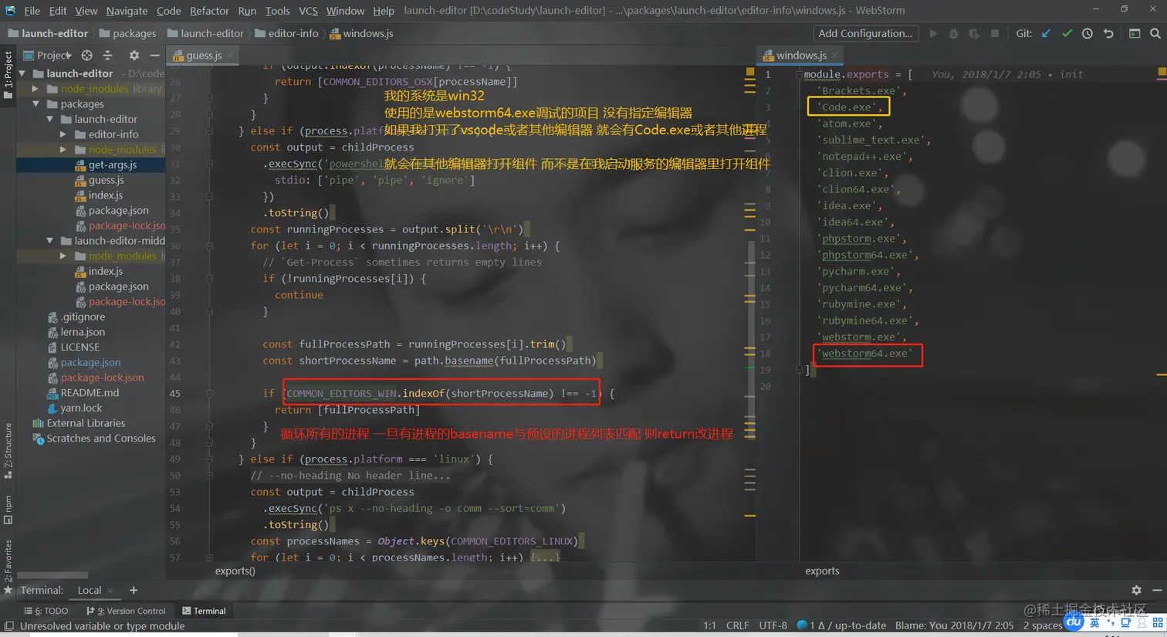The image size is (1167, 637).
Task: Close the guess.js editor tab
Action: point(230,56)
